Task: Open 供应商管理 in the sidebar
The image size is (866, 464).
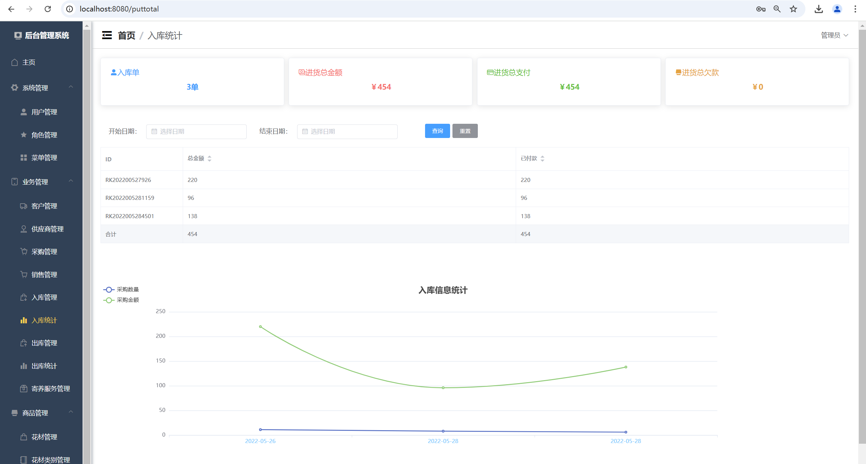Action: point(47,229)
